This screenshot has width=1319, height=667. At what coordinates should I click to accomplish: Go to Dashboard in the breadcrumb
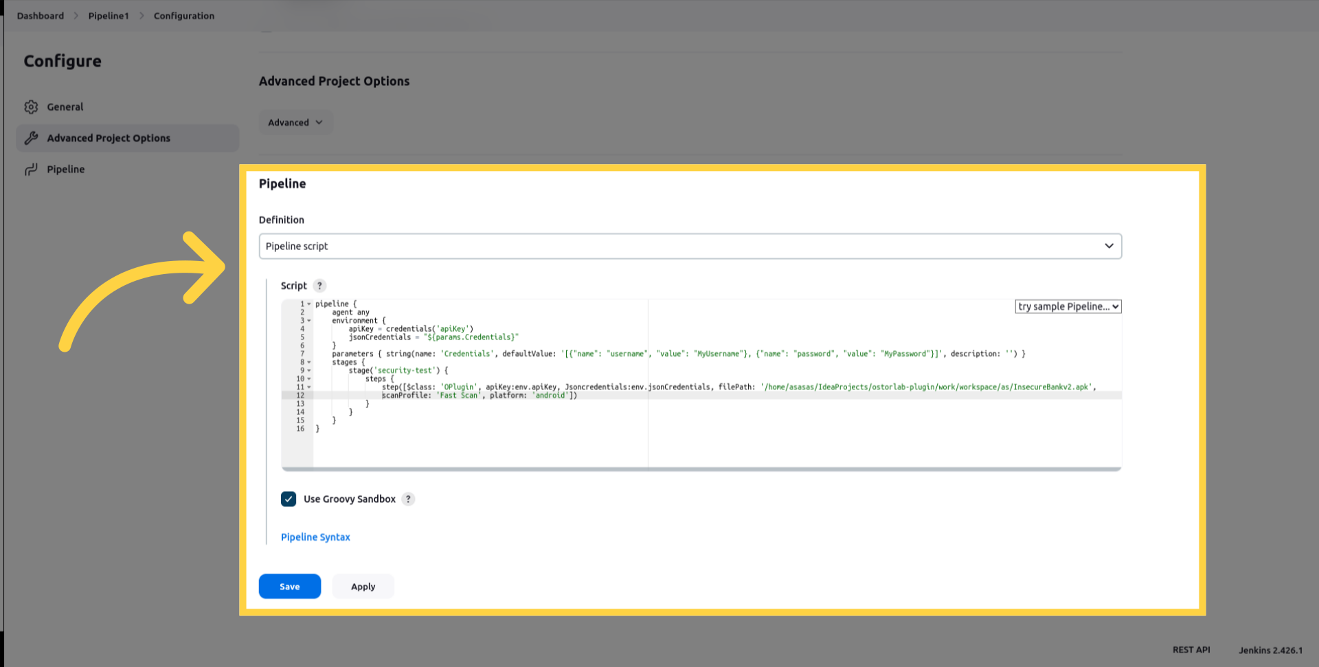(x=41, y=16)
